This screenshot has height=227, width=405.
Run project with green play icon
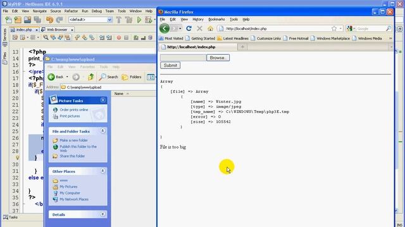click(x=139, y=20)
